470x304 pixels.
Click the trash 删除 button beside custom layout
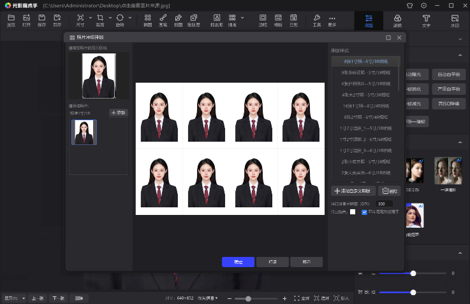coord(389,191)
